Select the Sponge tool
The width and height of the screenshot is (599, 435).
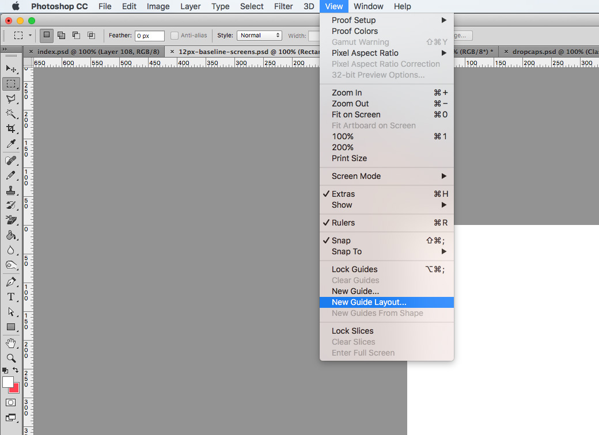tap(11, 265)
